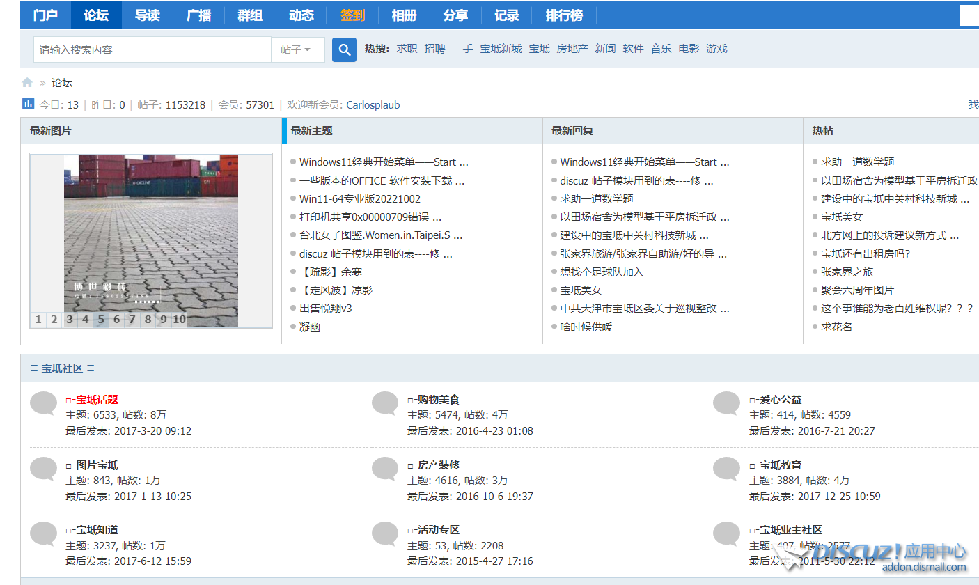Click the blue magnifier search button

344,49
